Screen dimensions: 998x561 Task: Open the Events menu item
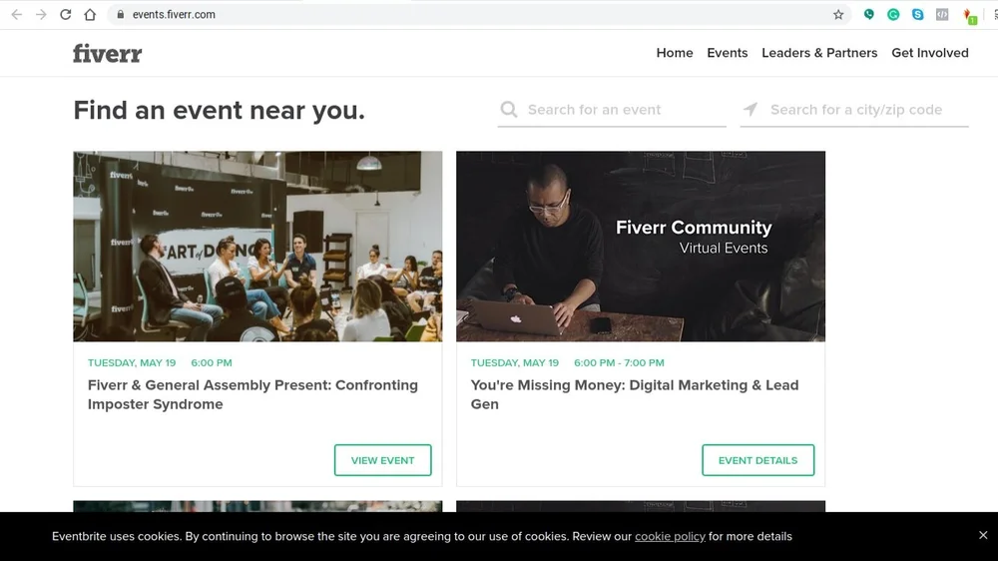(x=727, y=53)
